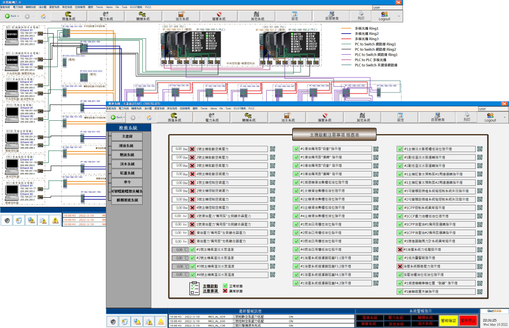
Task: Click QR code icon beside 1號主機啟動空氣壓力
Action: pyautogui.click(x=272, y=149)
